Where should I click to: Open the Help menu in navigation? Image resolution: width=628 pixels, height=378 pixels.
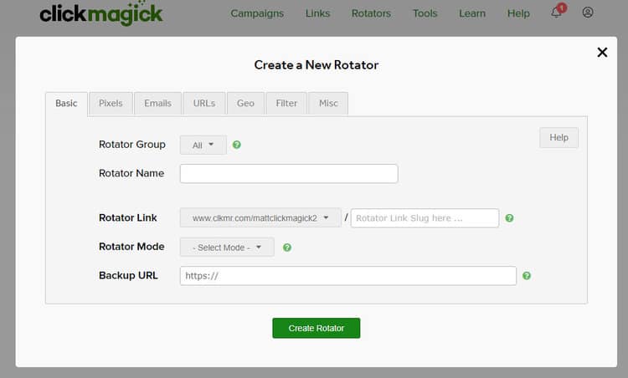tap(518, 13)
